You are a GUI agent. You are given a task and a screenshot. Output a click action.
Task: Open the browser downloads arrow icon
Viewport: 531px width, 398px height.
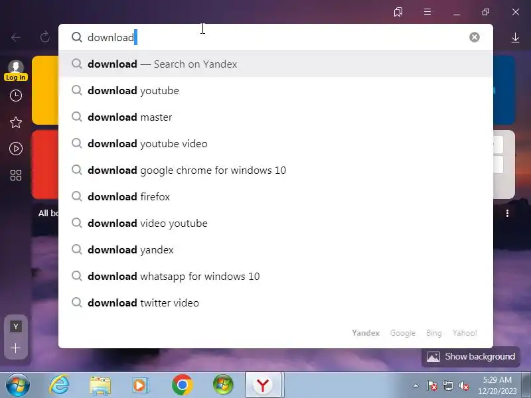point(515,38)
